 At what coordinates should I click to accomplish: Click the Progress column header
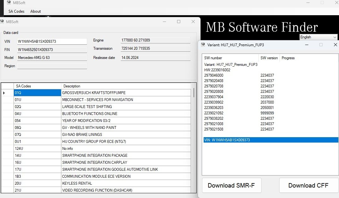pos(288,58)
